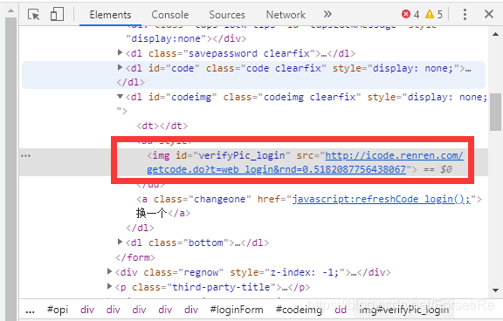Select dd in the breadcrumb
This screenshot has height=321, width=503.
point(341,310)
